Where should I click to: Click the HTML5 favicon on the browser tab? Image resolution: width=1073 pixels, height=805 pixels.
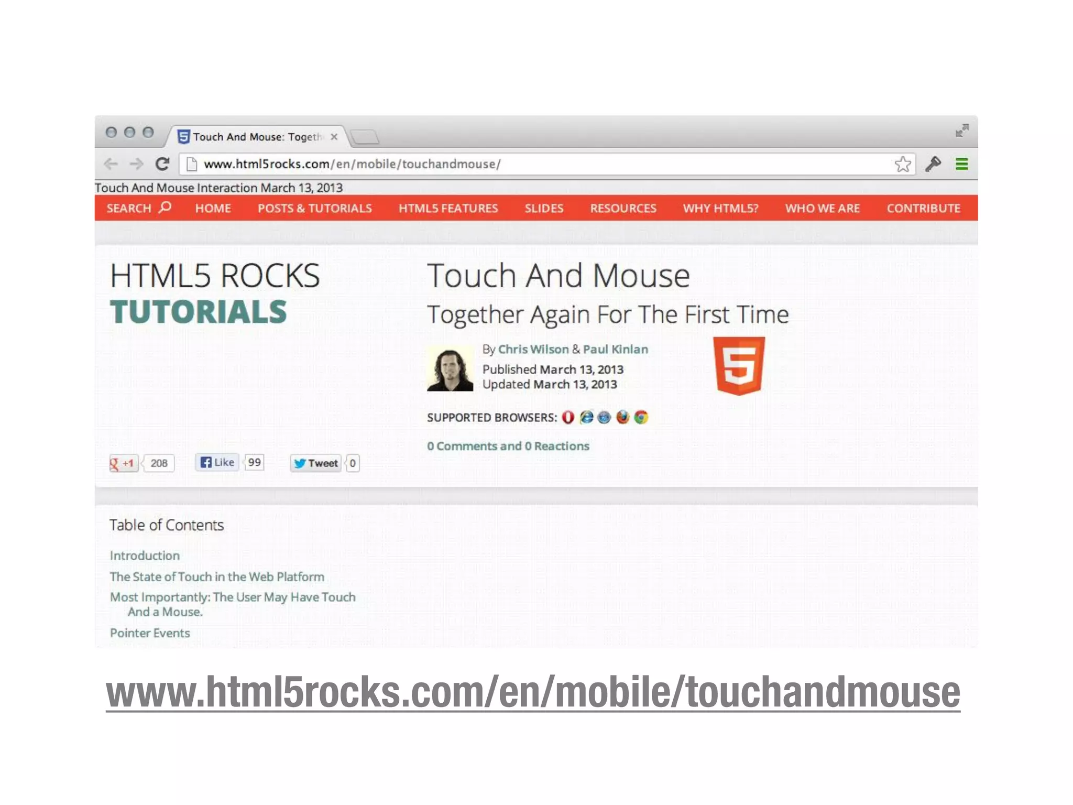pos(183,137)
